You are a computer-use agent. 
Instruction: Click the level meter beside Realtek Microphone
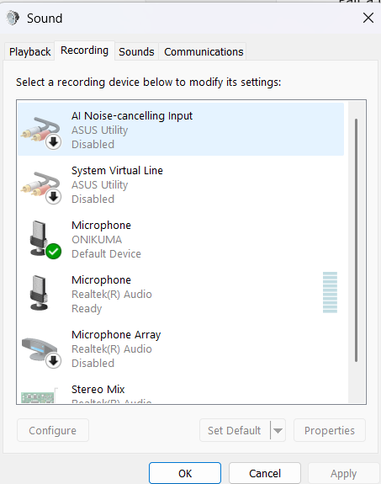tap(330, 292)
